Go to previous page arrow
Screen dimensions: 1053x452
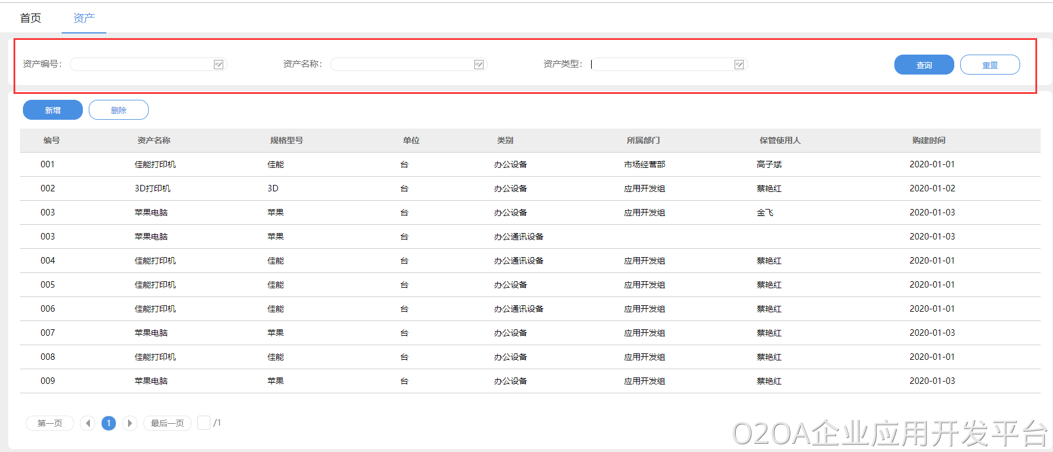[x=88, y=423]
